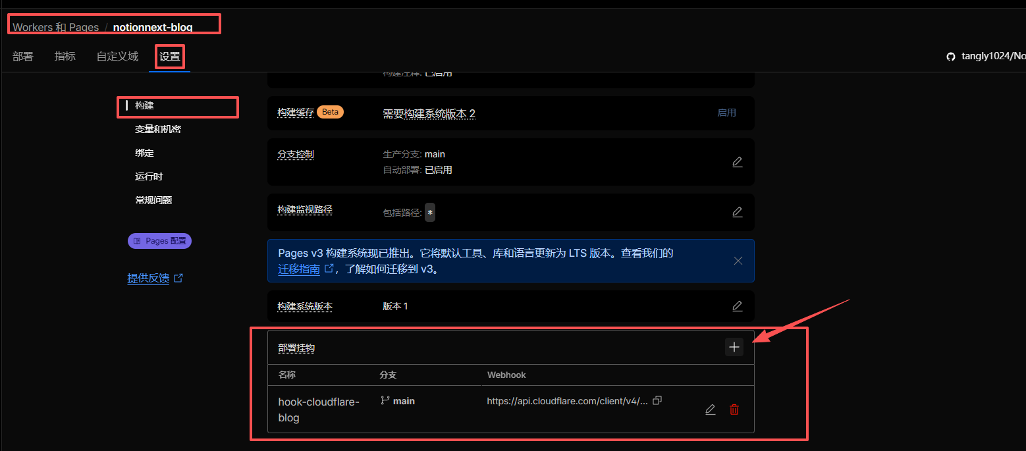Click the branch icon beside main in the hook row

(385, 400)
